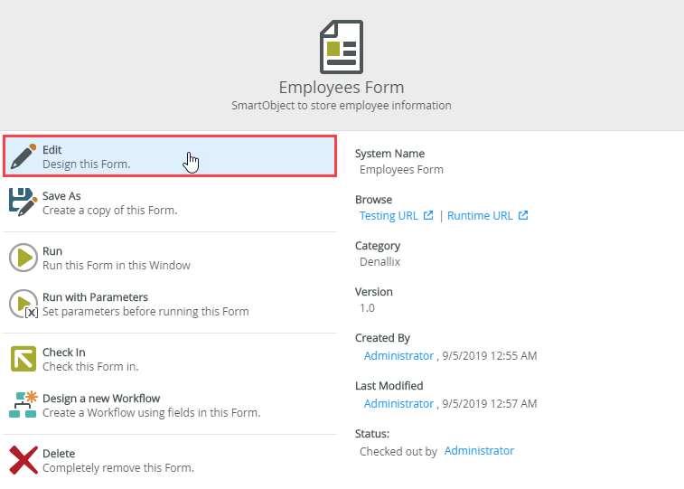Viewport: 684px width, 489px height.
Task: Click the green Run play icon
Action: pyautogui.click(x=23, y=258)
